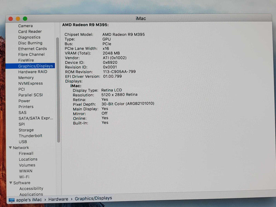Open the Disc Burning entry
The width and height of the screenshot is (276, 207).
click(30, 43)
